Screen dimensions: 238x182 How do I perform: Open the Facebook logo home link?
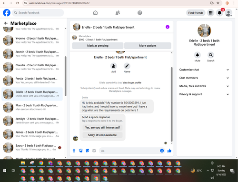click(7, 13)
